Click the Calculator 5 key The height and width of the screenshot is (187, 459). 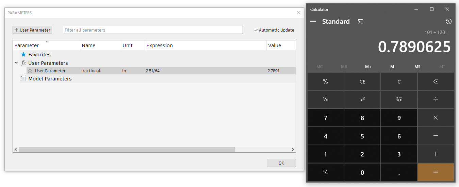(x=362, y=136)
